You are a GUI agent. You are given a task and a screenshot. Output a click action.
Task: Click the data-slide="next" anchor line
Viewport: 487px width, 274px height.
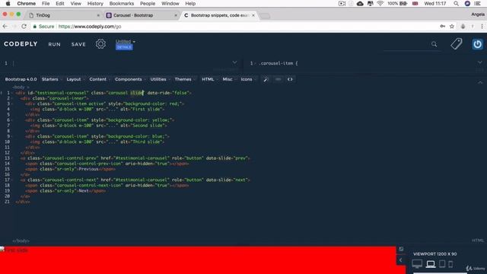(x=135, y=180)
